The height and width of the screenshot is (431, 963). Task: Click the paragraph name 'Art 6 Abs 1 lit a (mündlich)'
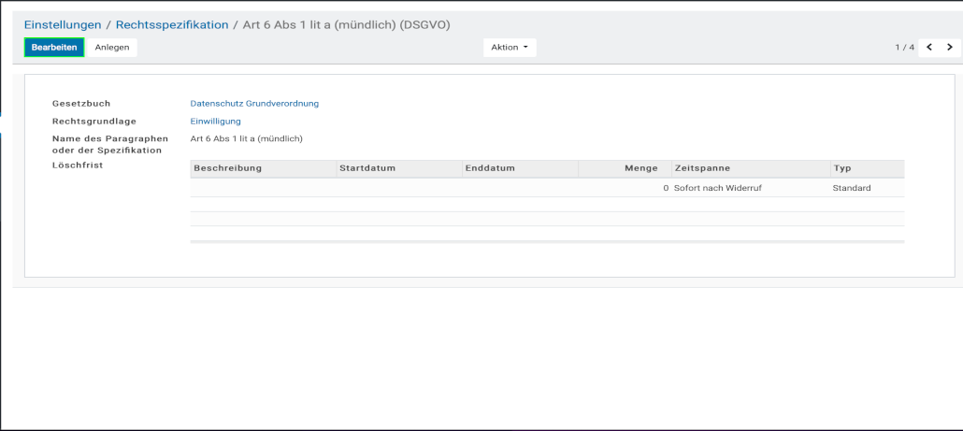(x=246, y=139)
